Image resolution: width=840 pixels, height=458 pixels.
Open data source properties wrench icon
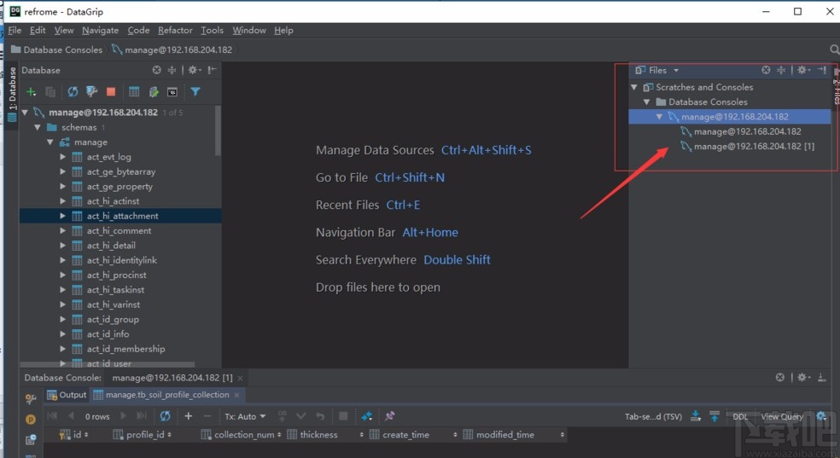pyautogui.click(x=91, y=92)
